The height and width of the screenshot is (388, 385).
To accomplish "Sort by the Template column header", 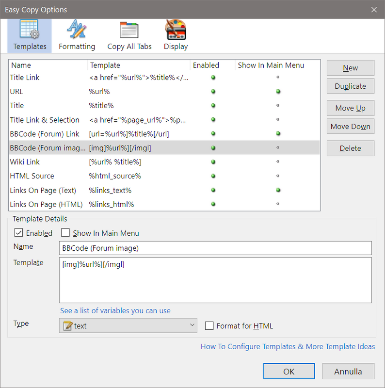I will pyautogui.click(x=139, y=65).
